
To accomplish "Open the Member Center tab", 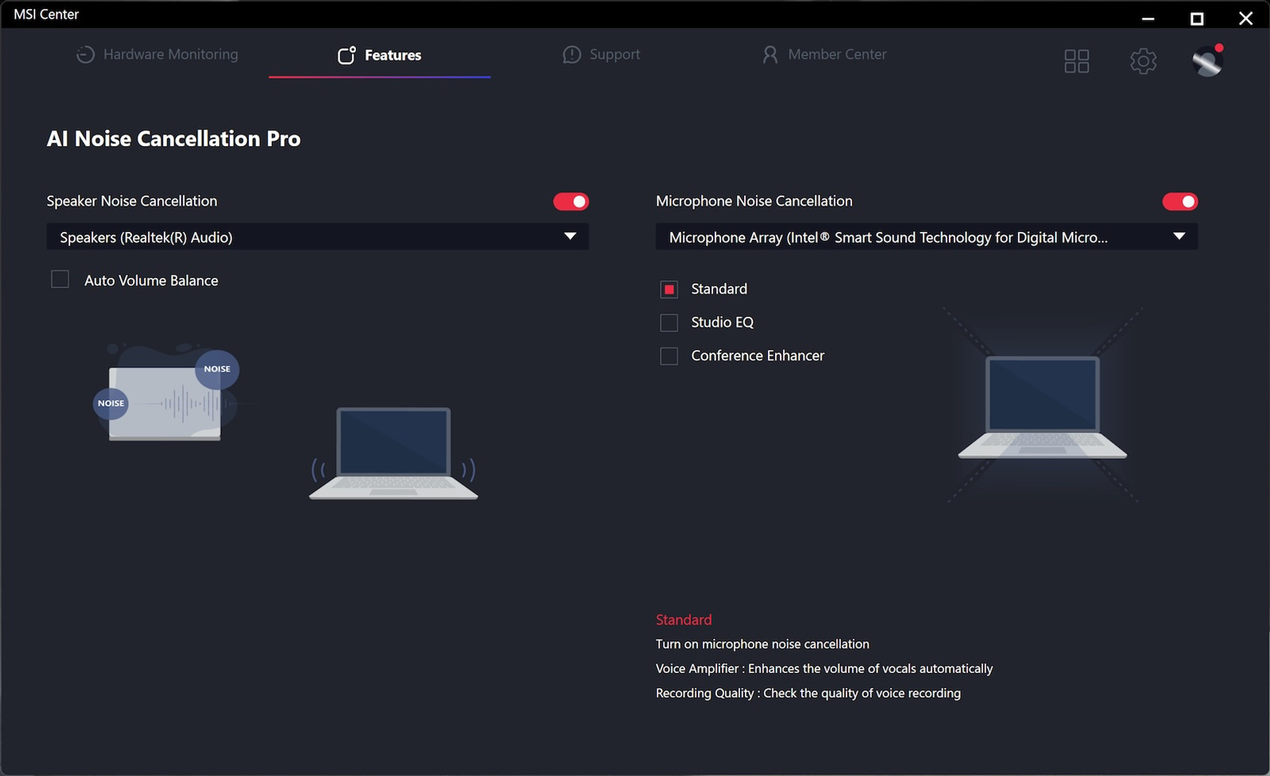I will click(x=824, y=55).
